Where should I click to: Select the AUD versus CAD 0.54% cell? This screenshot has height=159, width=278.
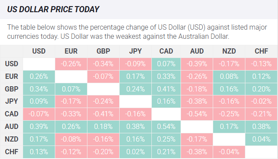[x=166, y=127]
